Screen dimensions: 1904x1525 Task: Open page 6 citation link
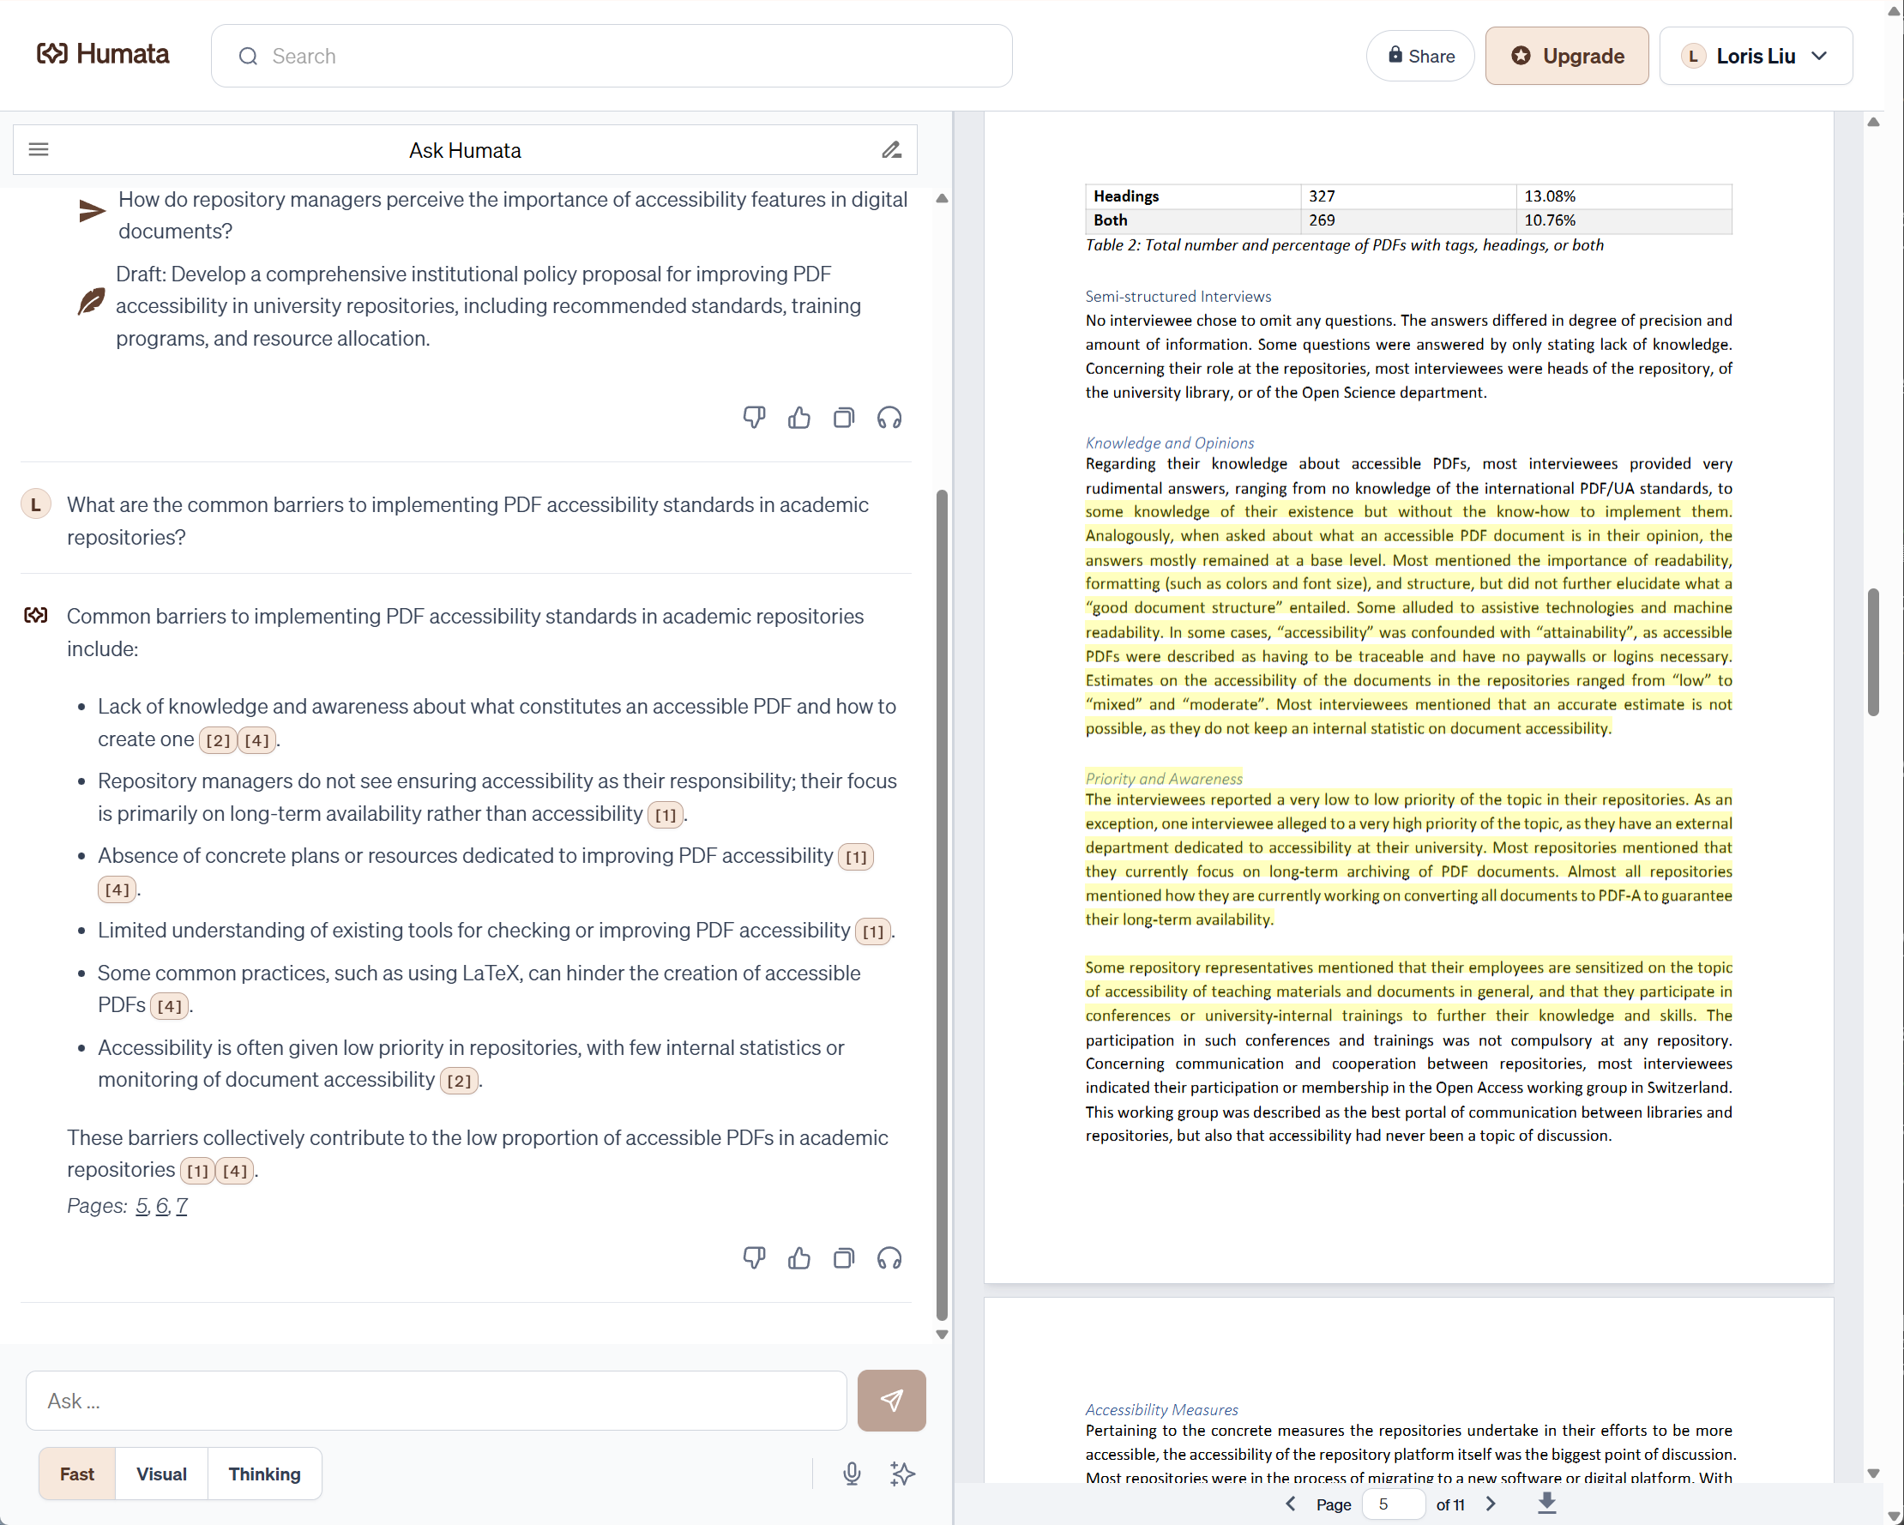pos(161,1205)
